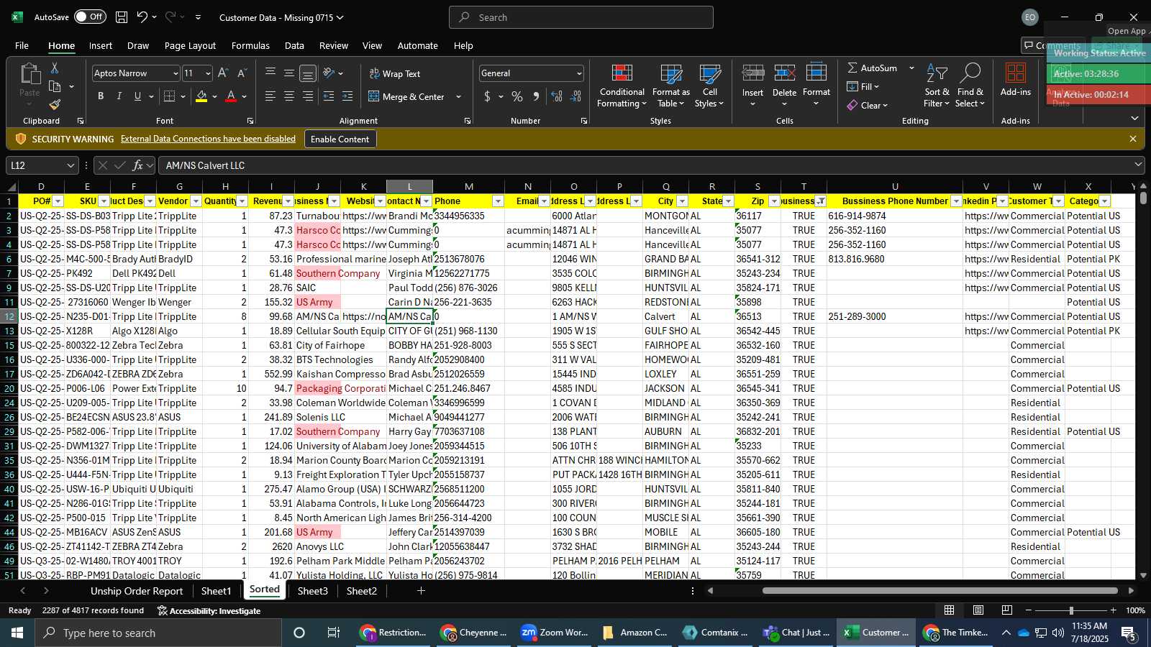Screen dimensions: 1151x647
Task: Click the Format Painter brush icon
Action: pos(55,105)
